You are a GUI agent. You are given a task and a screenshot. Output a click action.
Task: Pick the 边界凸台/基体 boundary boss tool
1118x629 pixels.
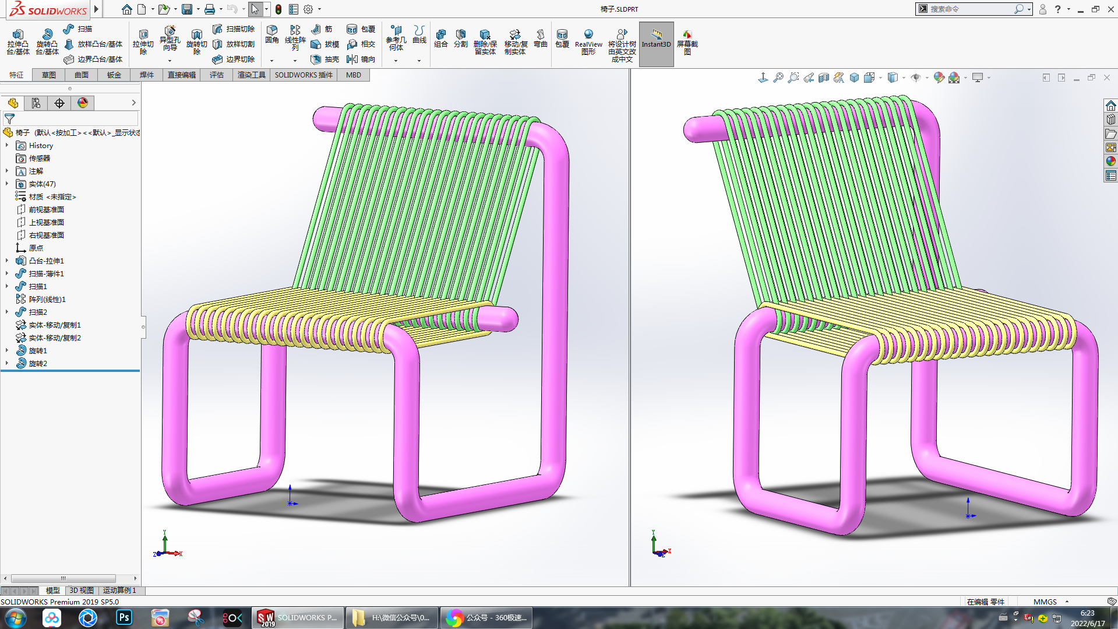[93, 59]
